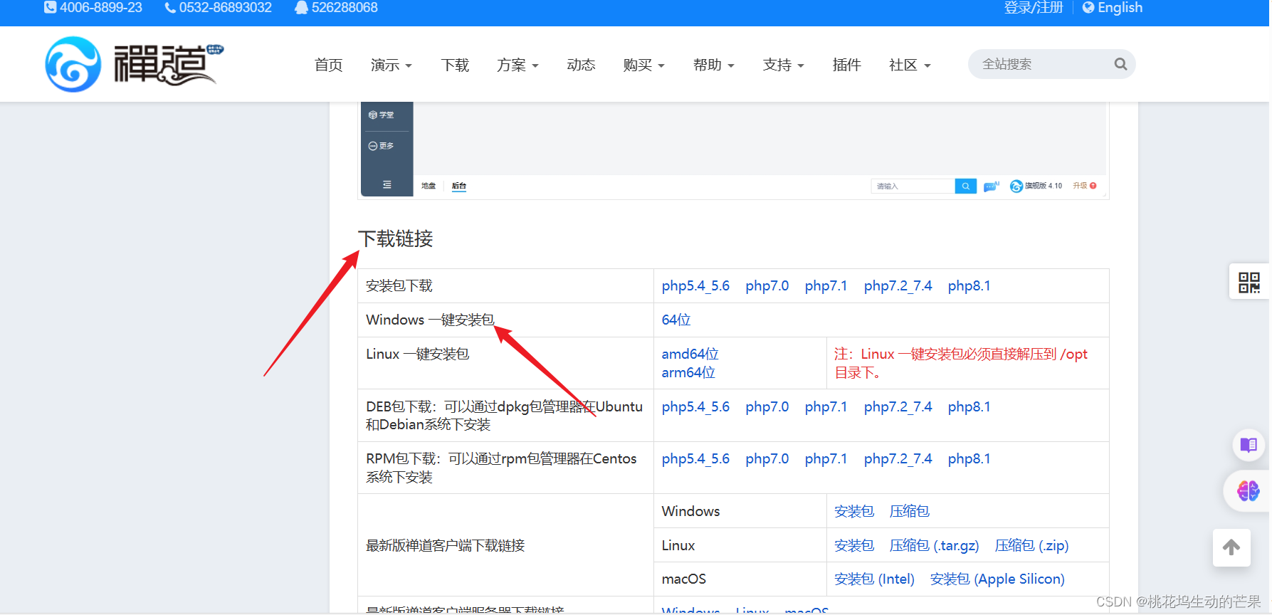Image resolution: width=1272 pixels, height=615 pixels.
Task: Expand the 演示 dropdown menu
Action: [391, 65]
